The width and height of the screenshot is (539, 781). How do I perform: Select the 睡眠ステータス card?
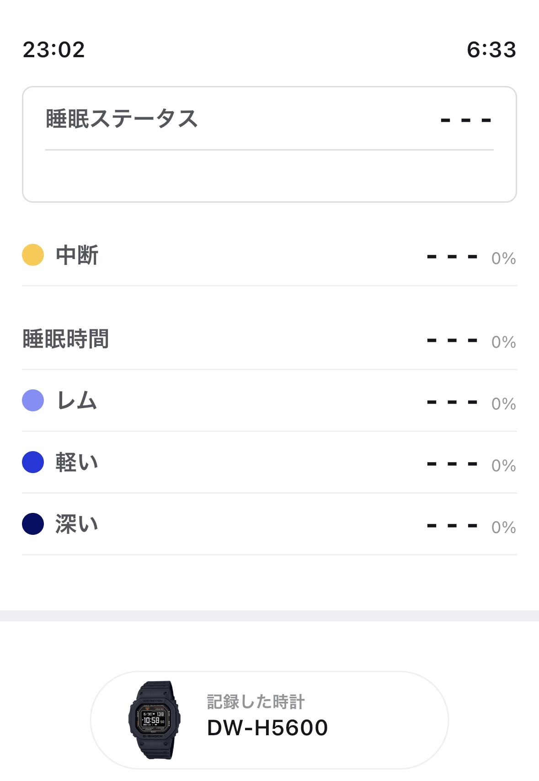[x=269, y=144]
